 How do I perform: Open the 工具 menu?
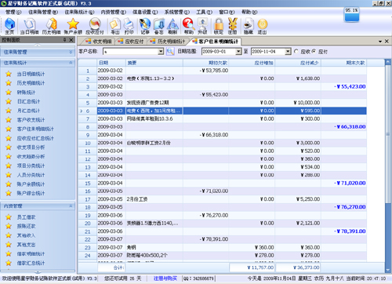[x=205, y=12]
